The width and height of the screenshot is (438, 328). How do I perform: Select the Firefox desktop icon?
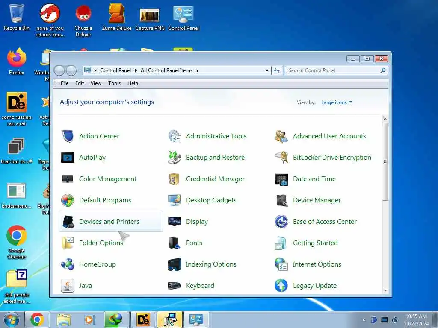click(17, 61)
